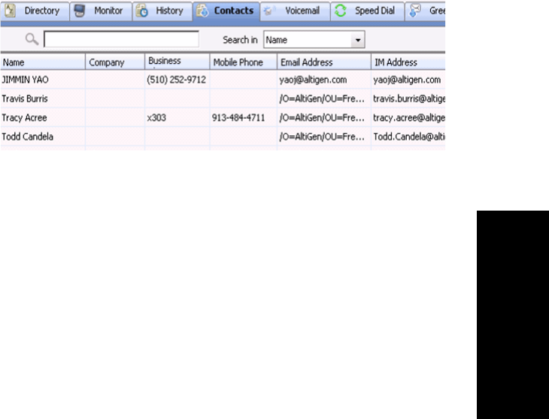The height and width of the screenshot is (419, 549).
Task: Click Travis Burris's Email Address cell
Action: tap(324, 99)
